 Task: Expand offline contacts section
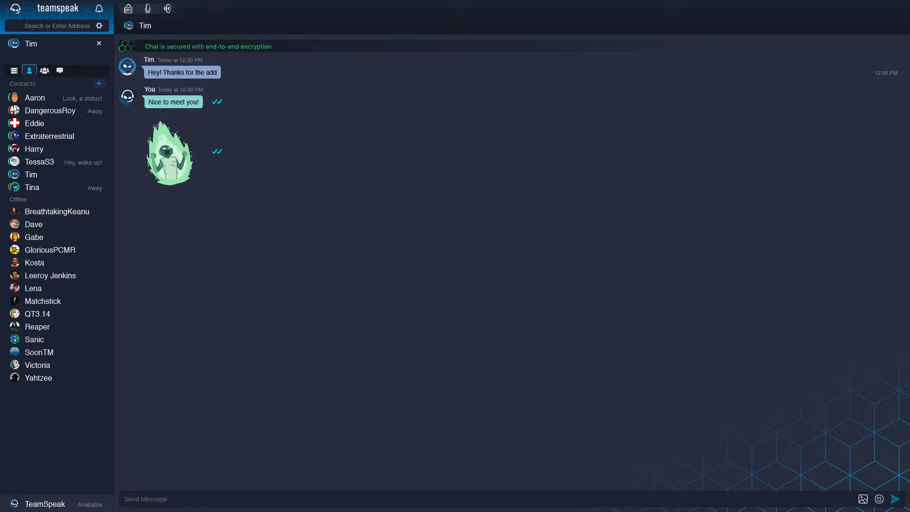click(x=18, y=199)
